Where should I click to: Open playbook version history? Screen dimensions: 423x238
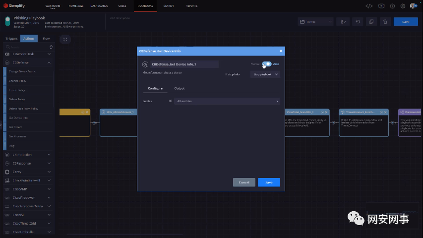358,22
